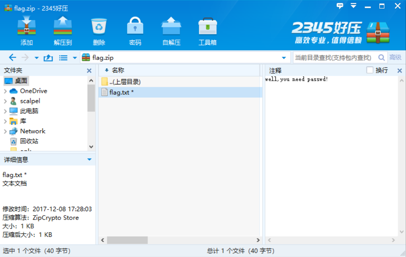Close the 文件夹 folder panel

(89, 70)
